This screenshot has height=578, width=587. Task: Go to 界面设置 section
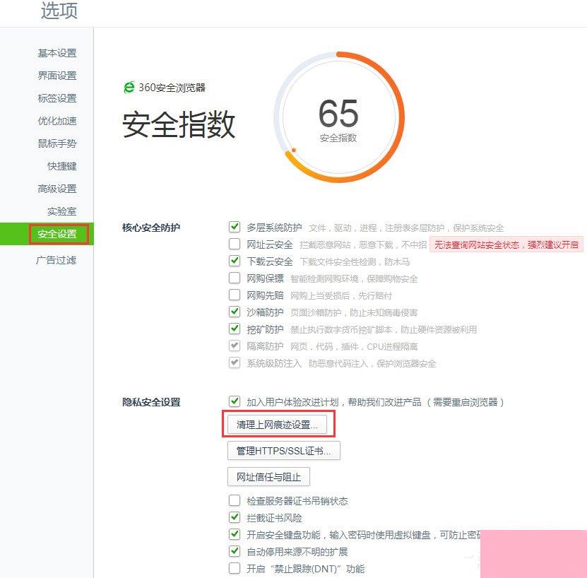point(57,76)
